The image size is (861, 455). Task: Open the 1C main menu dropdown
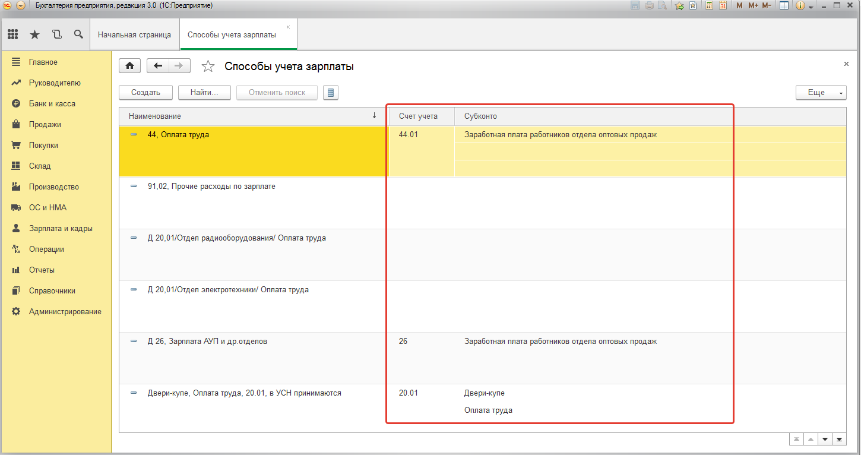[21, 5]
